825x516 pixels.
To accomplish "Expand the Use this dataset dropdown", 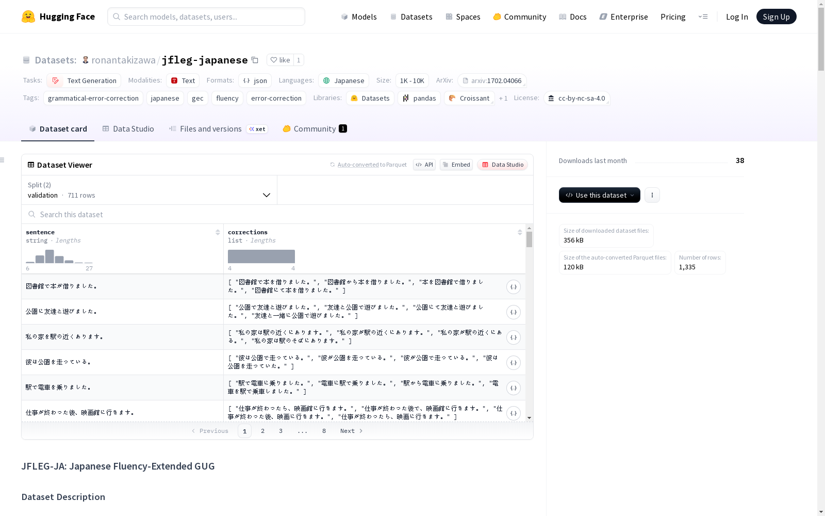I will [x=600, y=195].
